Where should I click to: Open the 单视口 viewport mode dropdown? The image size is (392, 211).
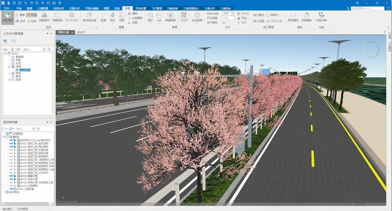280,15
